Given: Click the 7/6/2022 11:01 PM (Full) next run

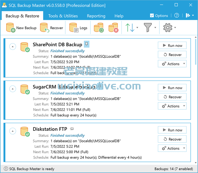Looking at the screenshot, I should pyautogui.click(x=70, y=110).
